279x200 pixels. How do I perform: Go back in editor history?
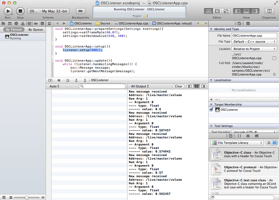click(57, 23)
